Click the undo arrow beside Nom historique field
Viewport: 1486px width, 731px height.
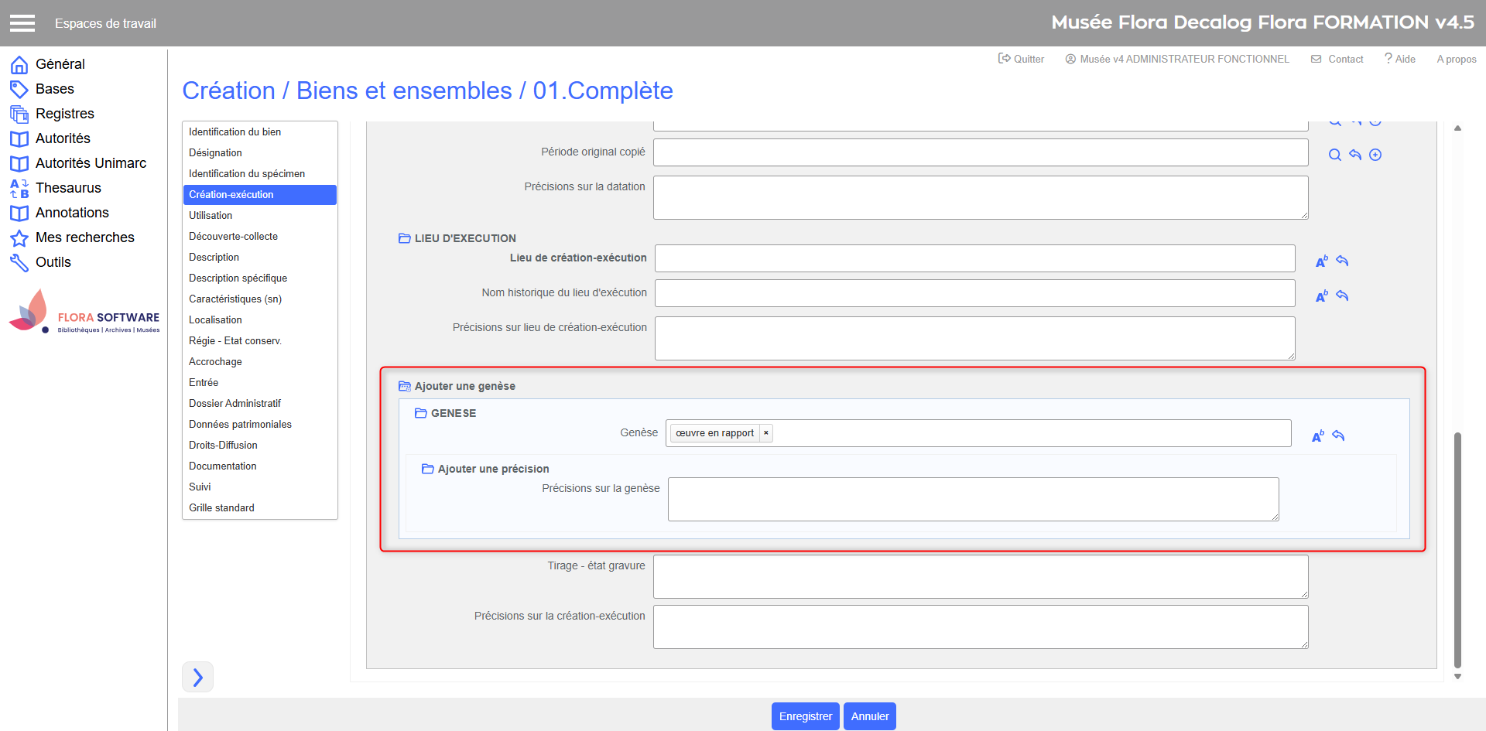(1342, 296)
